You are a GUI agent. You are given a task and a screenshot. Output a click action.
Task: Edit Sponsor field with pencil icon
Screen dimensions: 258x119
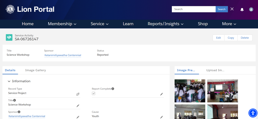click(x=78, y=117)
